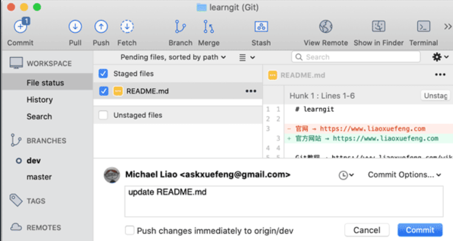The height and width of the screenshot is (241, 453).
Task: Click the removed line with 官网
Action: coord(369,129)
